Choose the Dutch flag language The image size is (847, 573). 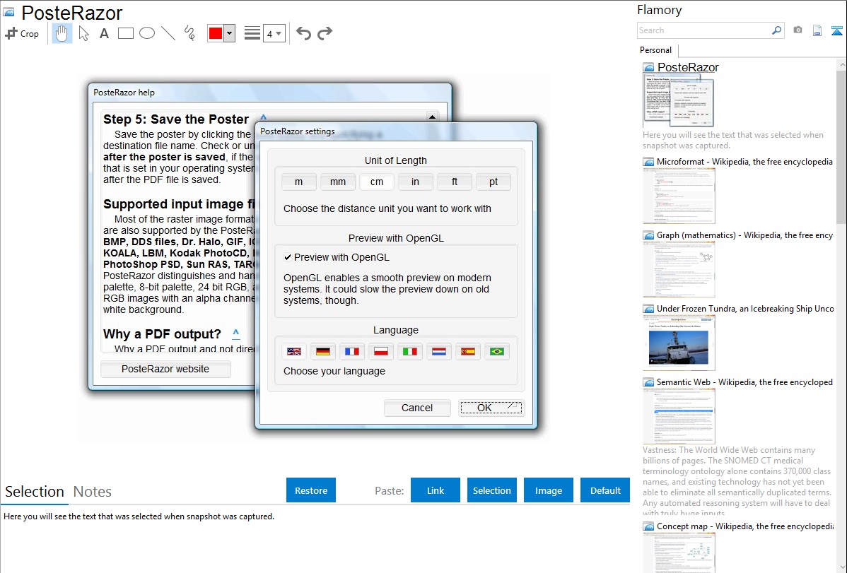coord(438,352)
